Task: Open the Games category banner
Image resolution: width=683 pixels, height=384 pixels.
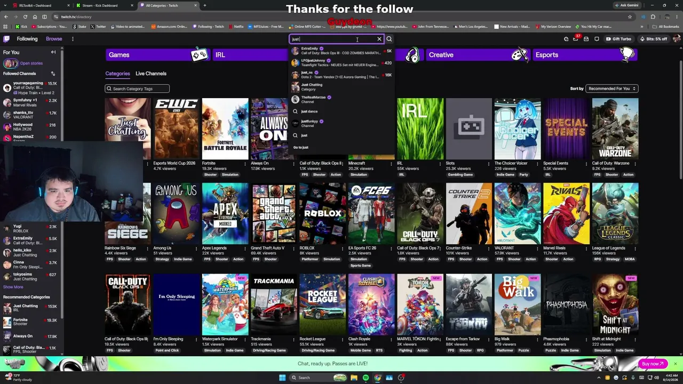Action: 157,55
